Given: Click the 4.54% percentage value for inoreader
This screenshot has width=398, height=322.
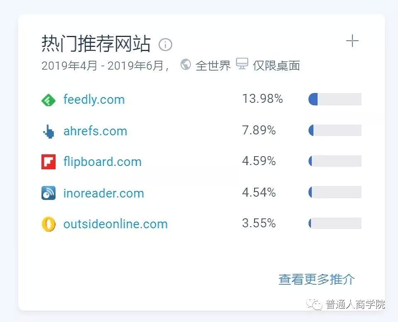Looking at the screenshot, I should pyautogui.click(x=259, y=192).
